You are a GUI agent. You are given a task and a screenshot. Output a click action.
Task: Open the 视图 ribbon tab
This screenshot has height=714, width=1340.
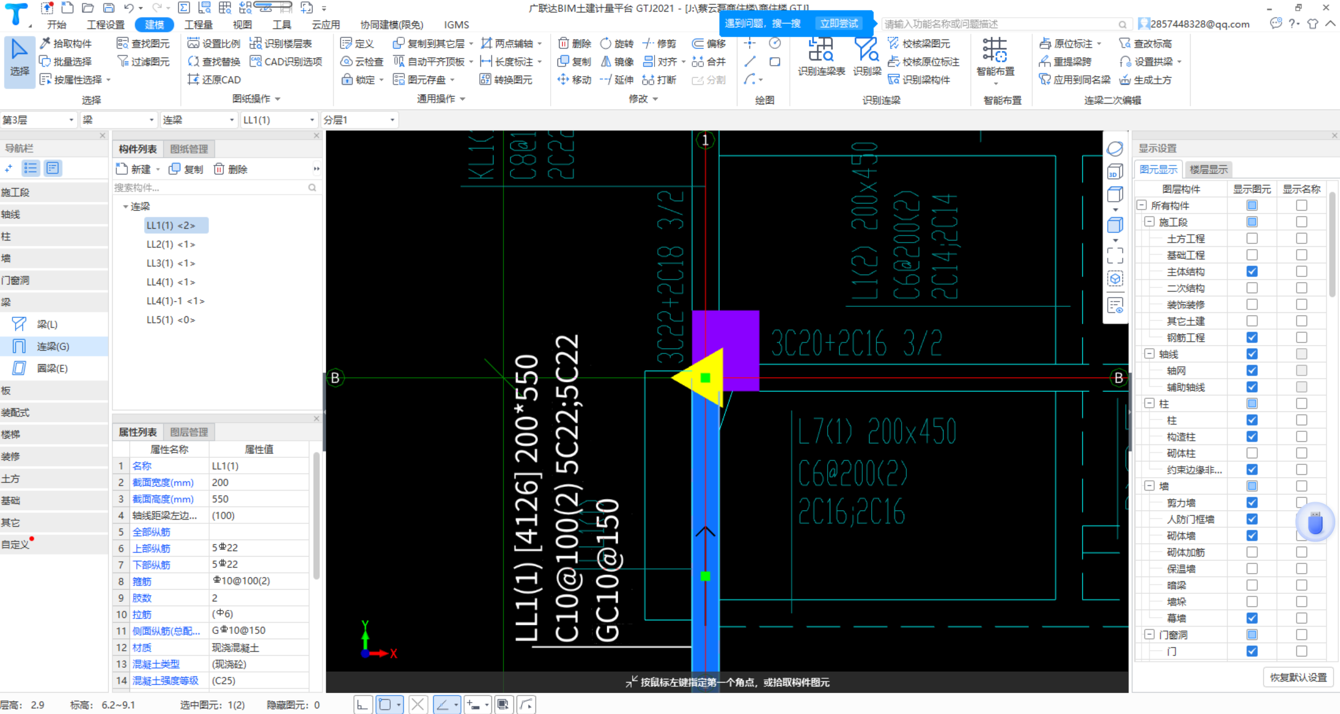tap(242, 25)
